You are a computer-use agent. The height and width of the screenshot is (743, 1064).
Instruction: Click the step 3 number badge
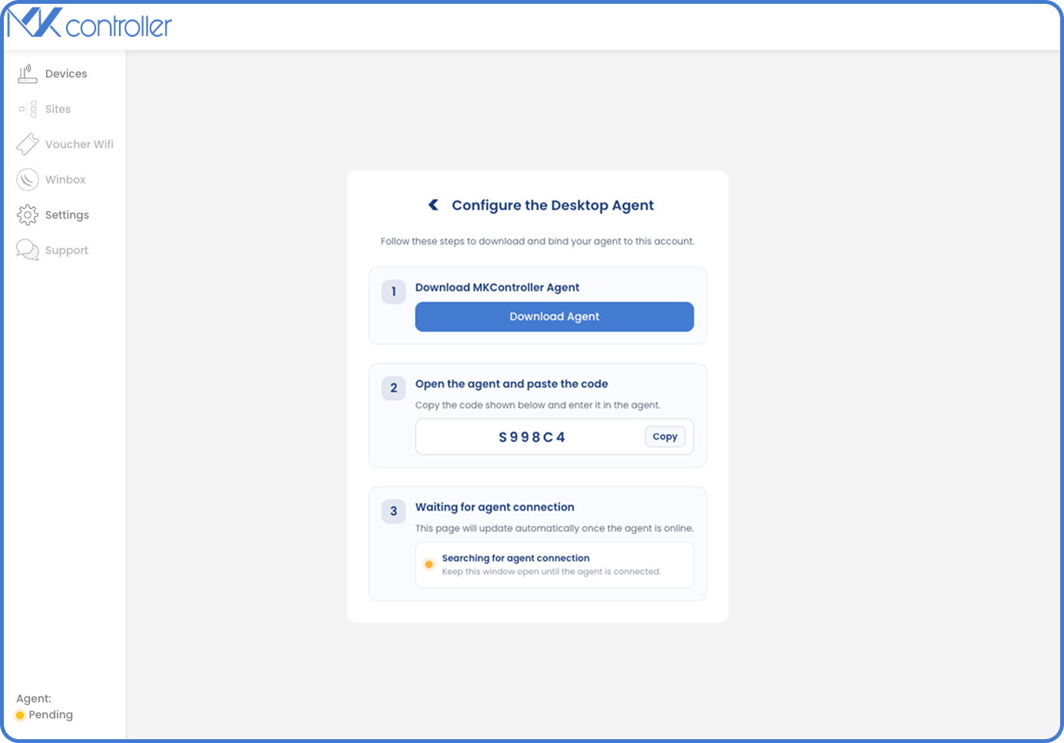(393, 511)
